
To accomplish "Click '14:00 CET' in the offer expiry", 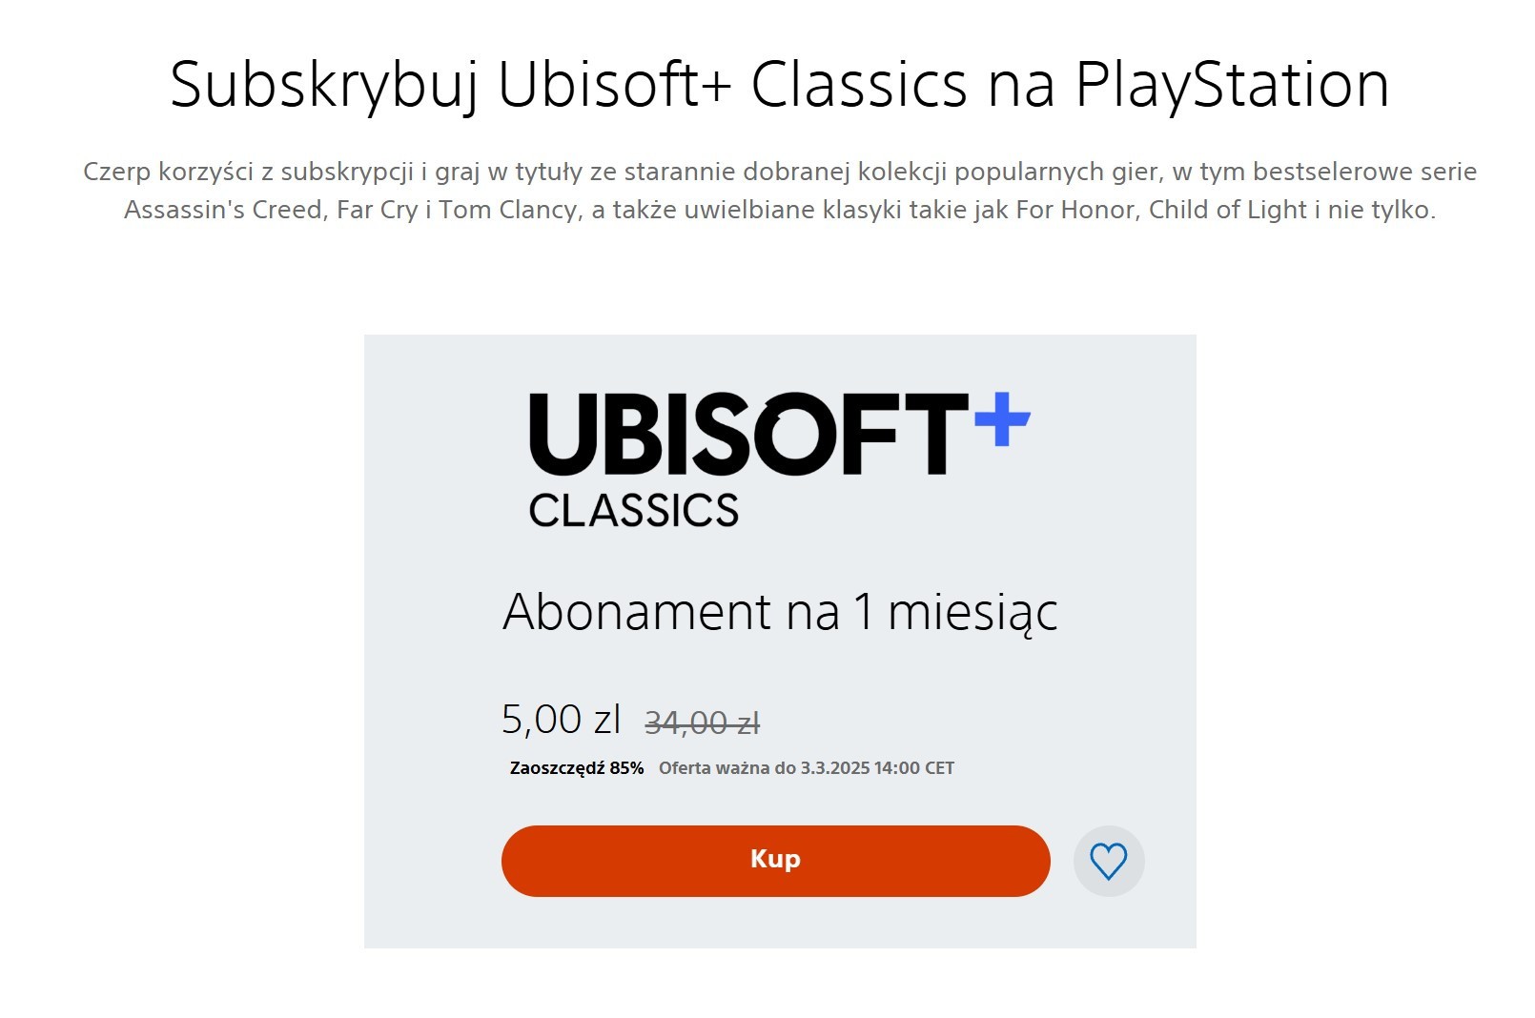I will [913, 768].
